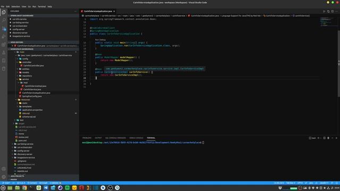Open the Explorer header more actions ellipsis

[x=75, y=11]
